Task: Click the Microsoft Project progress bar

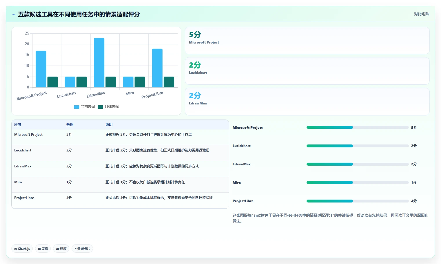Action: coord(358,127)
